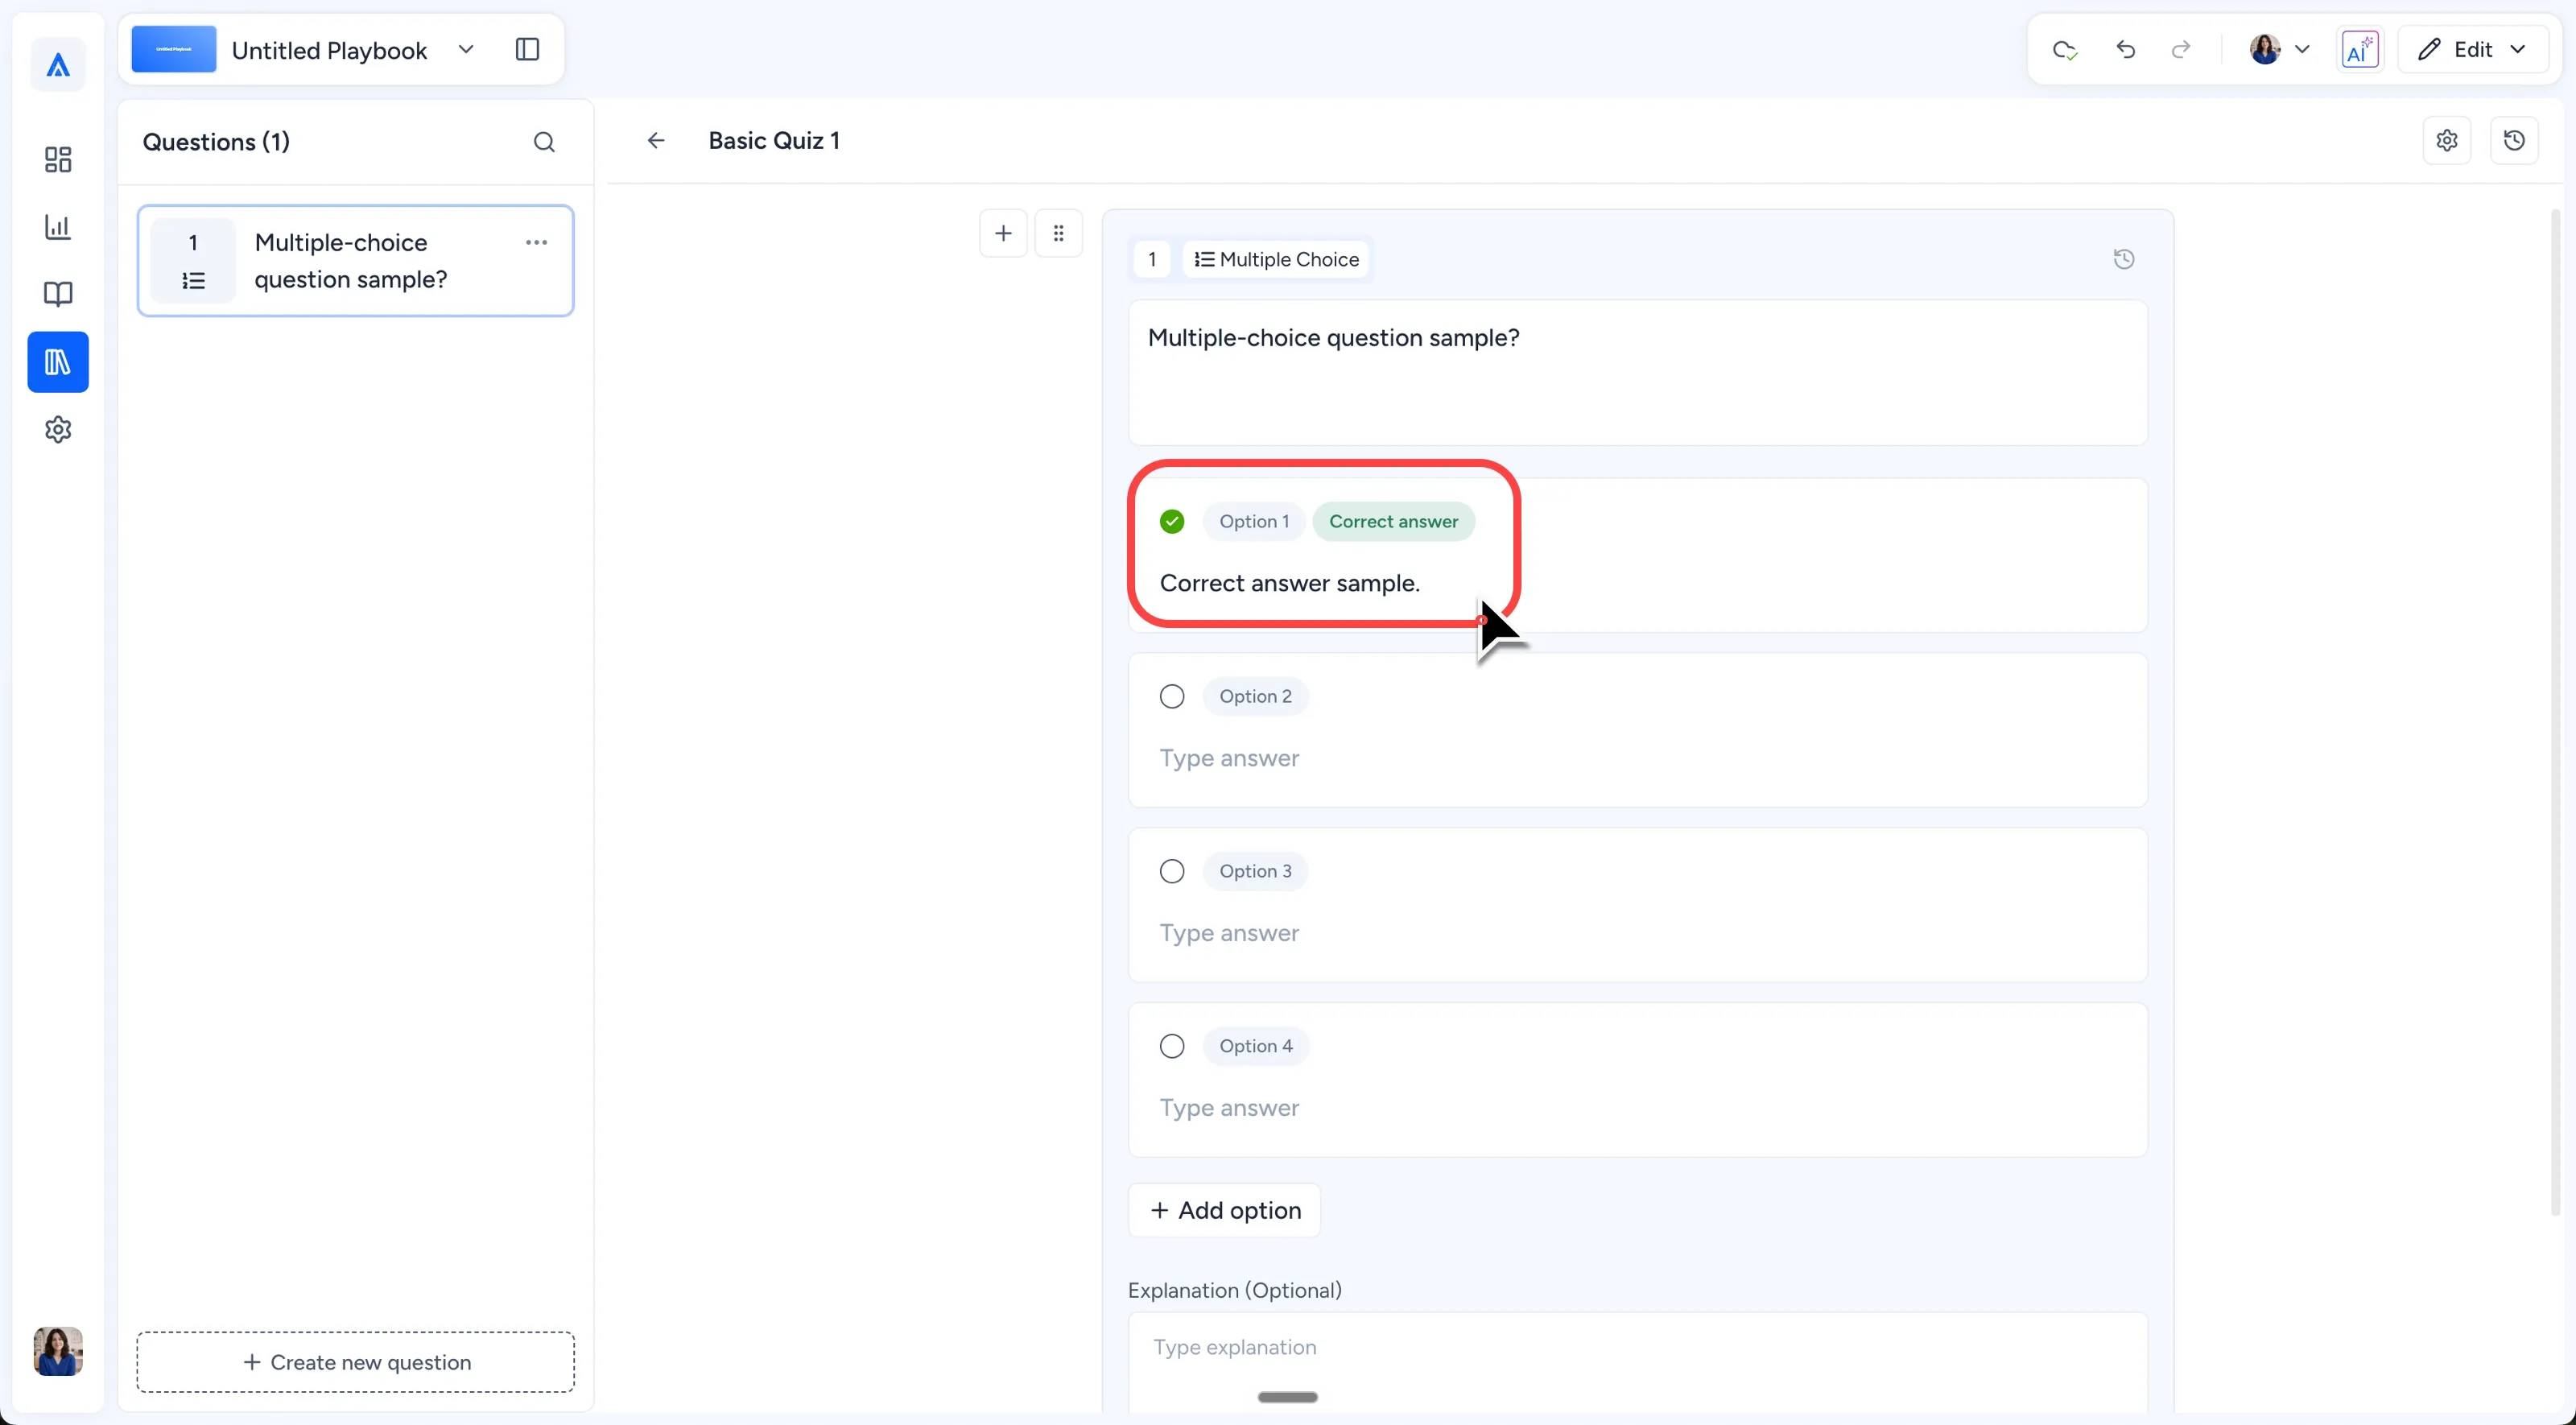Mark Option 2 as correct answer
The width and height of the screenshot is (2576, 1425).
[x=1172, y=697]
